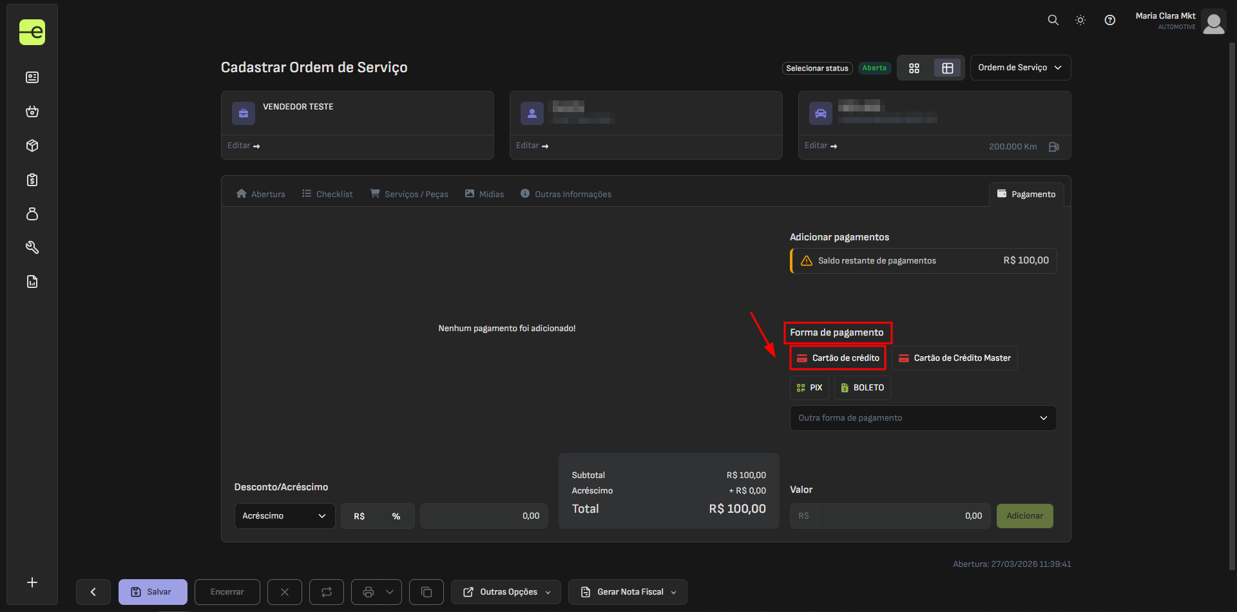Click the Salvar button
The width and height of the screenshot is (1237, 612).
coord(153,592)
